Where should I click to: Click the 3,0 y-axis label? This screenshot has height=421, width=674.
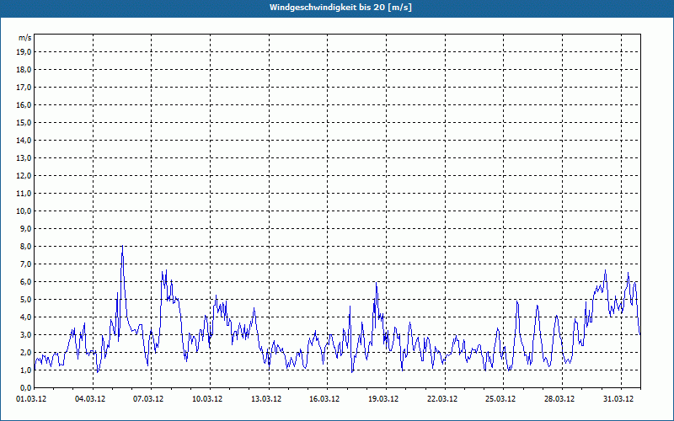click(x=25, y=334)
